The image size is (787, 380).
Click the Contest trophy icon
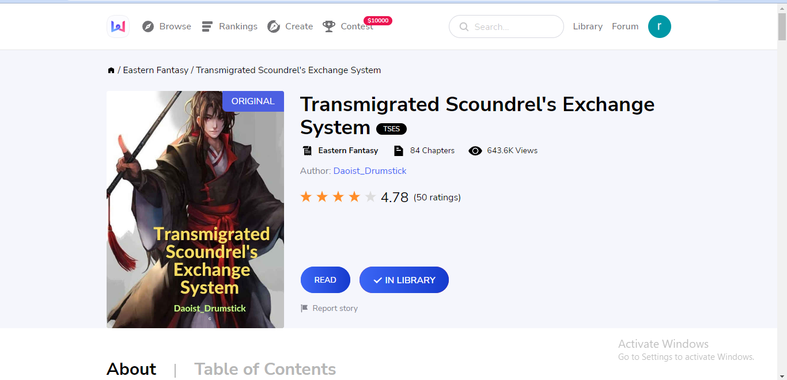point(329,26)
